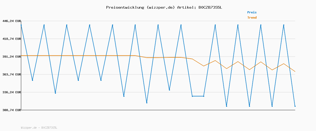Click the Preis legend label
This screenshot has width=316, height=131.
pos(252,12)
